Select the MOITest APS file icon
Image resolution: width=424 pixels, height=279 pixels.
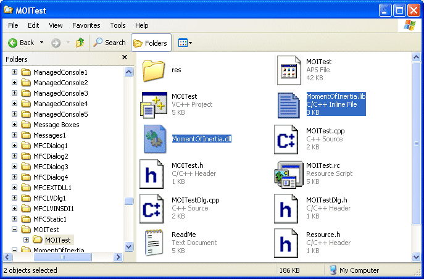pyautogui.click(x=288, y=70)
